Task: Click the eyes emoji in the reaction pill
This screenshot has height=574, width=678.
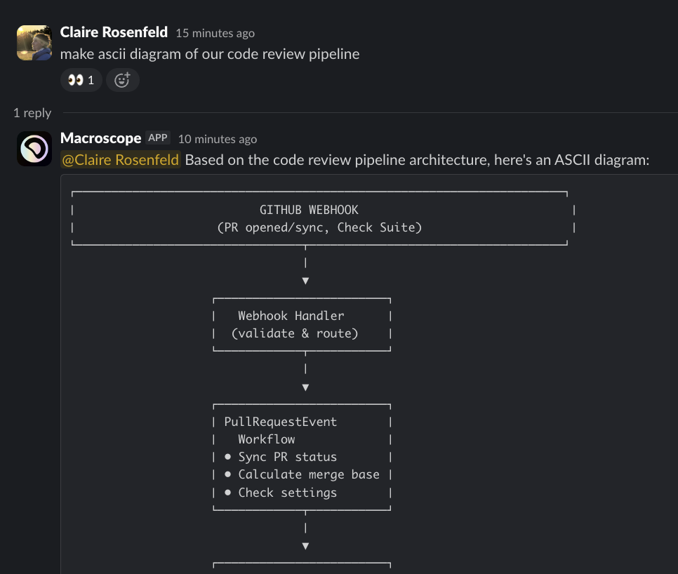Action: 76,80
